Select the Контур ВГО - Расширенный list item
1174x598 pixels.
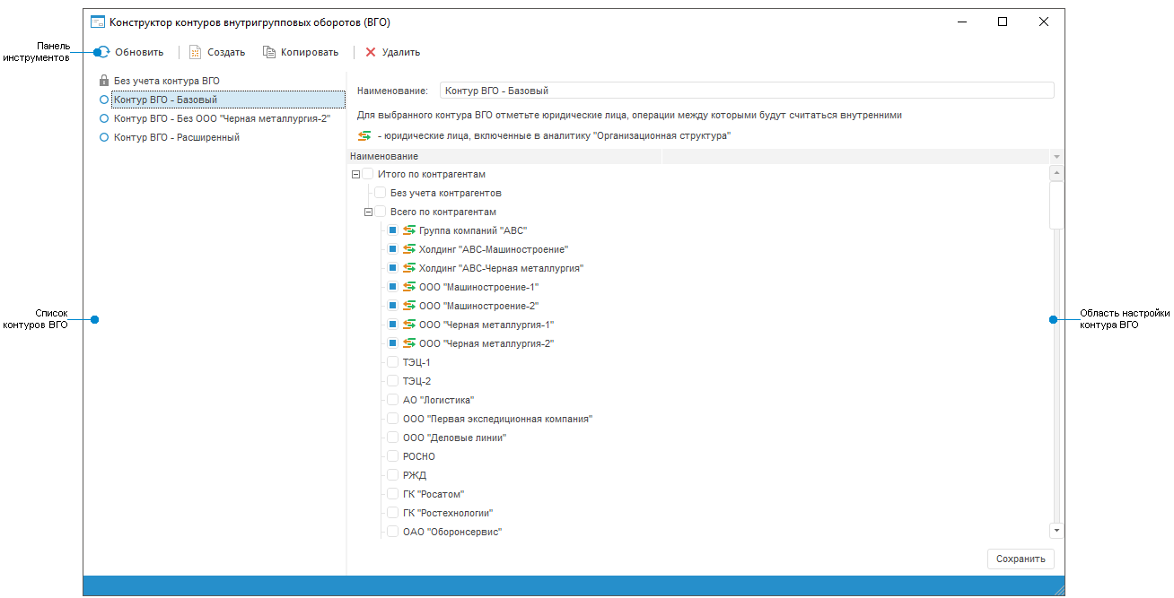tap(177, 137)
